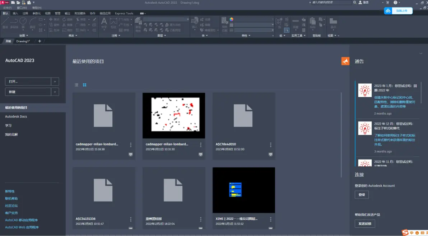Switch recent files to list view
Screen dimensions: 428x236
(x=76, y=85)
